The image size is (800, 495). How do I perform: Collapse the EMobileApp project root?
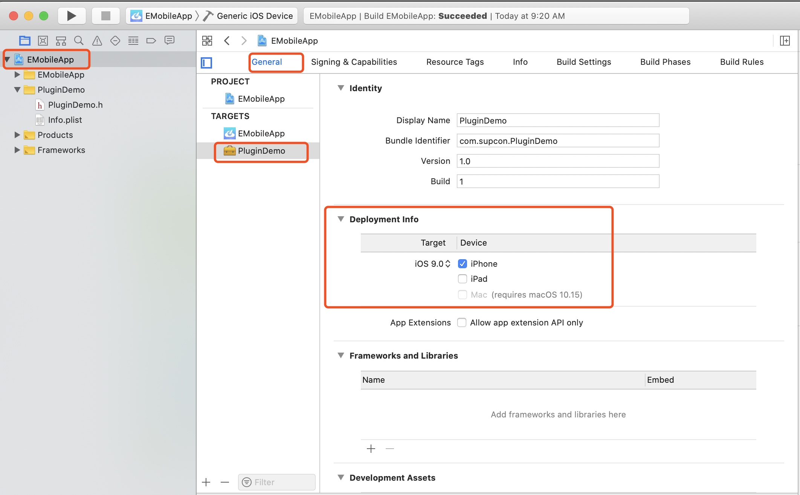click(7, 60)
